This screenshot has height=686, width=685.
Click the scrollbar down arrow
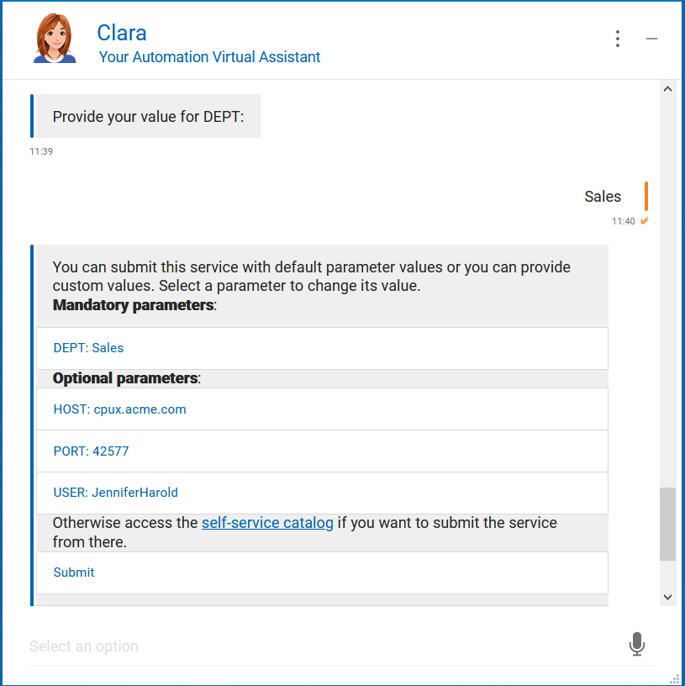[x=668, y=597]
